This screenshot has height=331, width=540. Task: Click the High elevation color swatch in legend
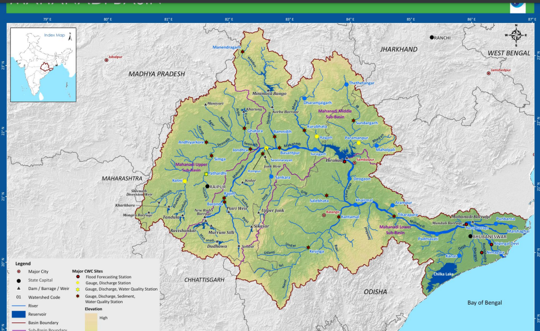[91, 318]
